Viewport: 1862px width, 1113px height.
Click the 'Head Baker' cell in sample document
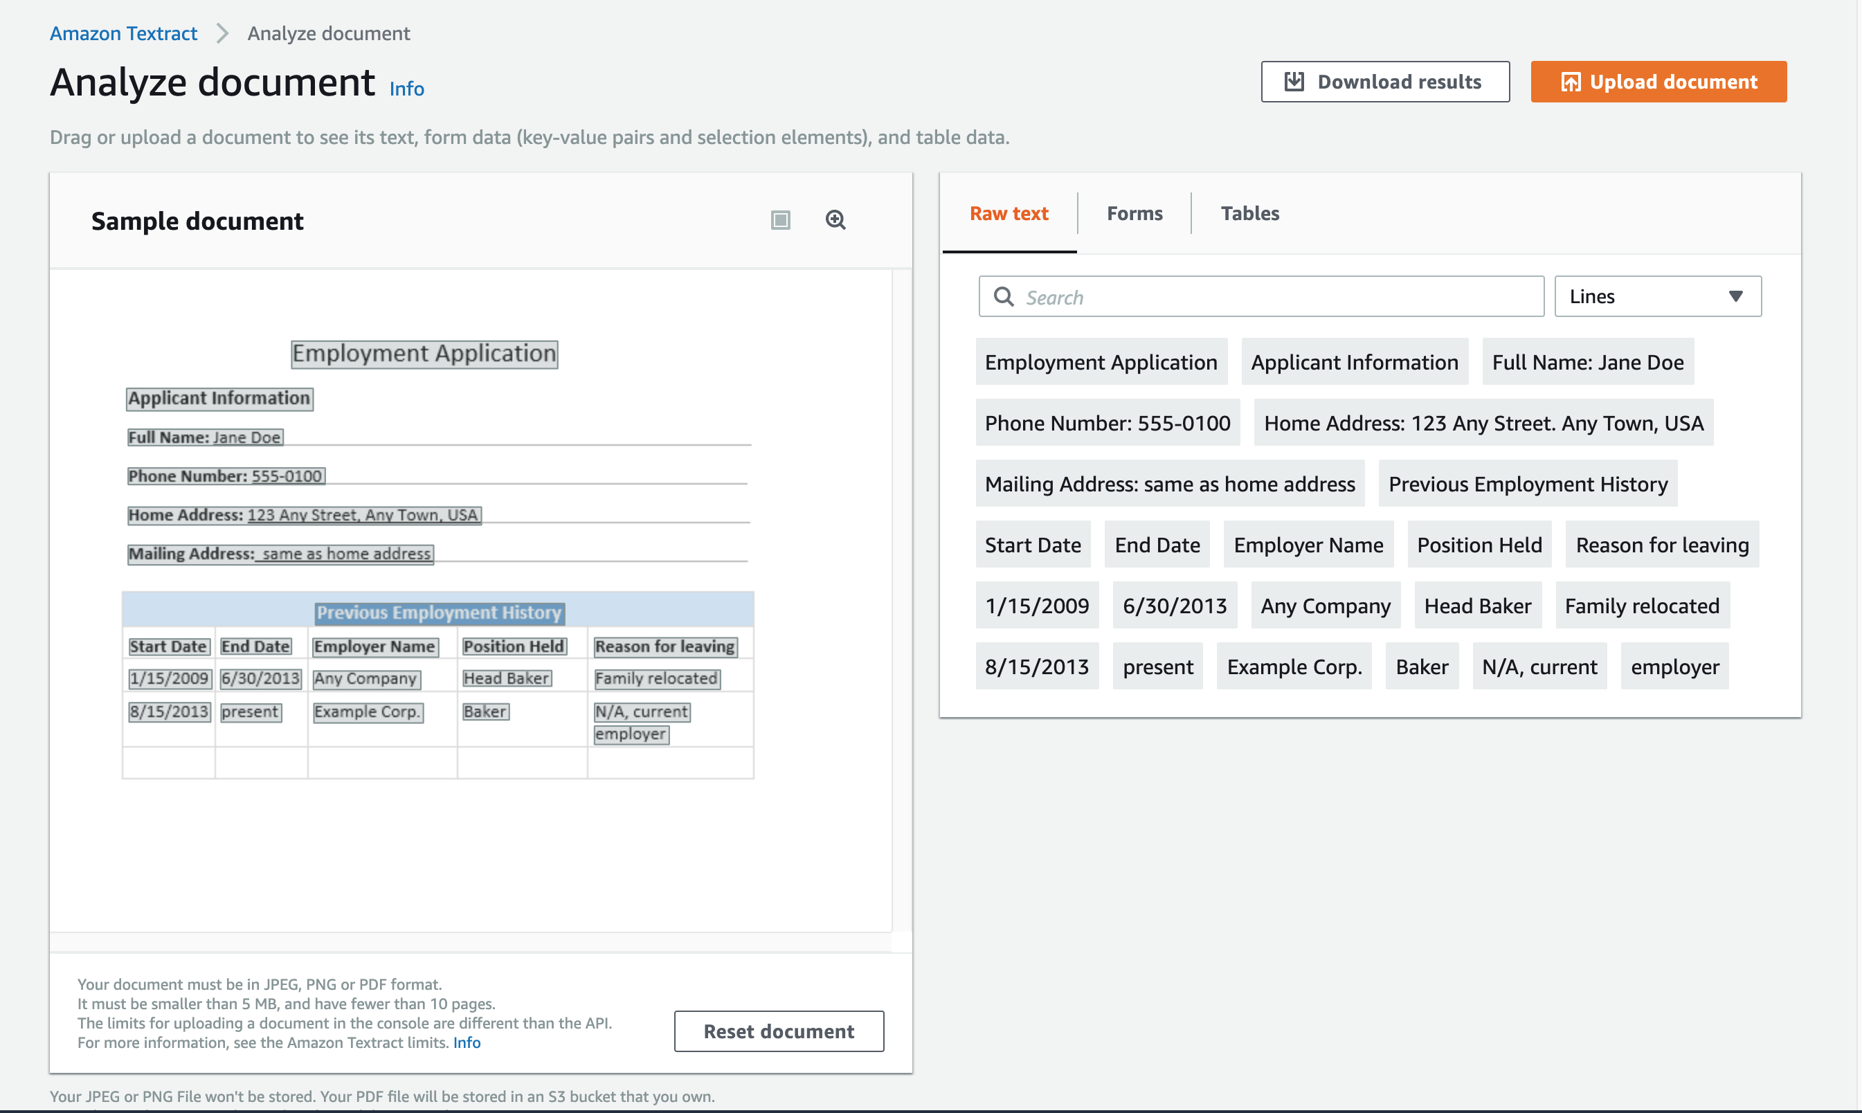point(506,679)
